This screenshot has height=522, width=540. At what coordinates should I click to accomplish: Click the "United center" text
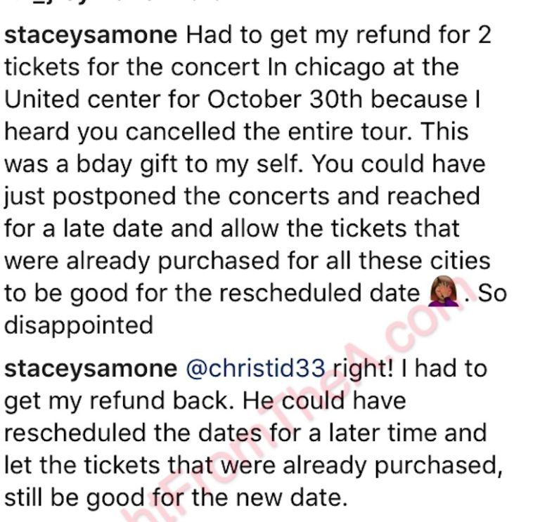click(x=79, y=100)
